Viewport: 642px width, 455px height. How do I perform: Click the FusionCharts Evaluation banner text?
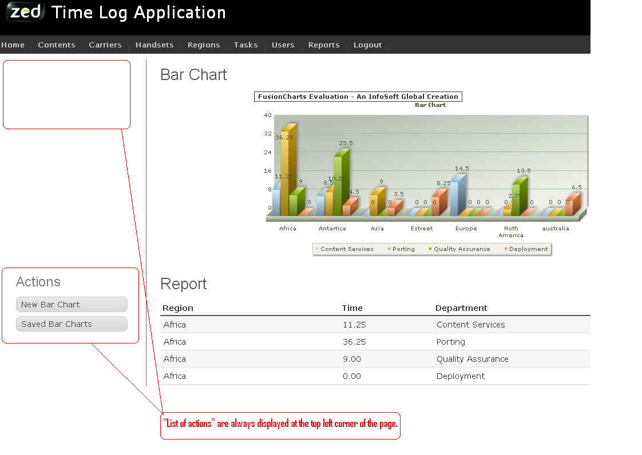pyautogui.click(x=358, y=97)
